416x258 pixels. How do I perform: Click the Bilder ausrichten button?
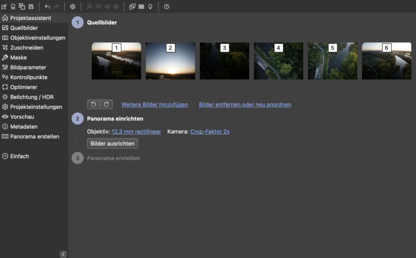coord(113,144)
